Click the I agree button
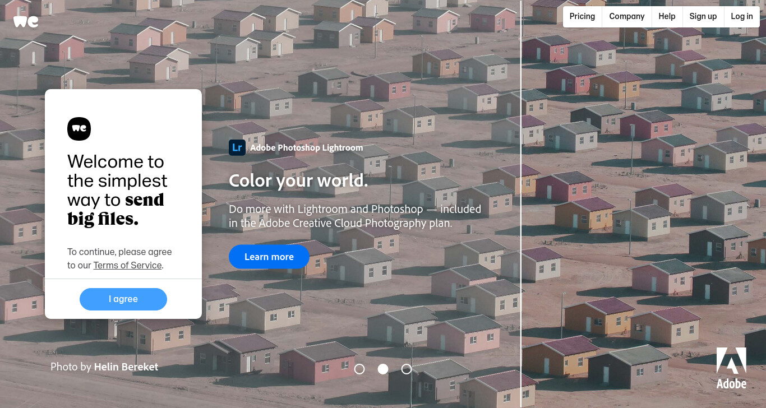 pyautogui.click(x=123, y=299)
